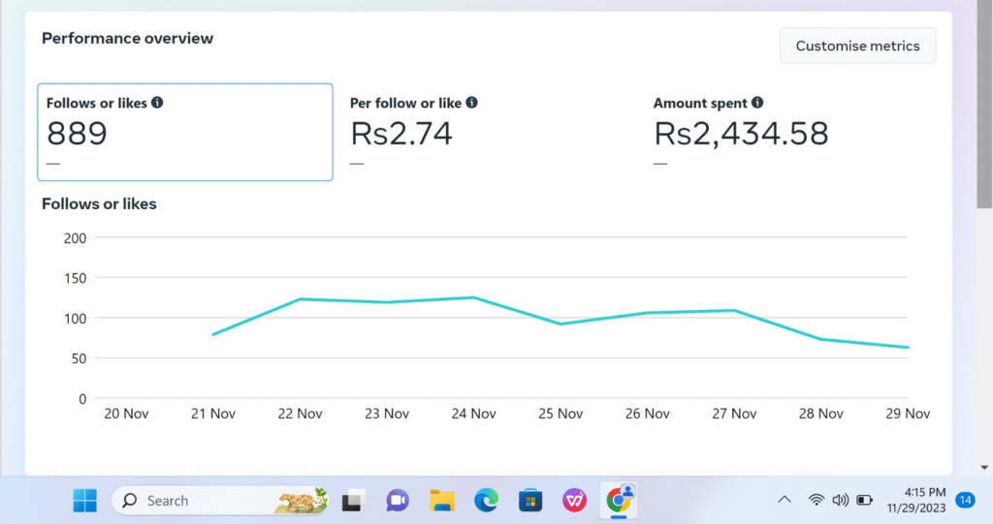Open the Customise metrics options

coord(857,46)
